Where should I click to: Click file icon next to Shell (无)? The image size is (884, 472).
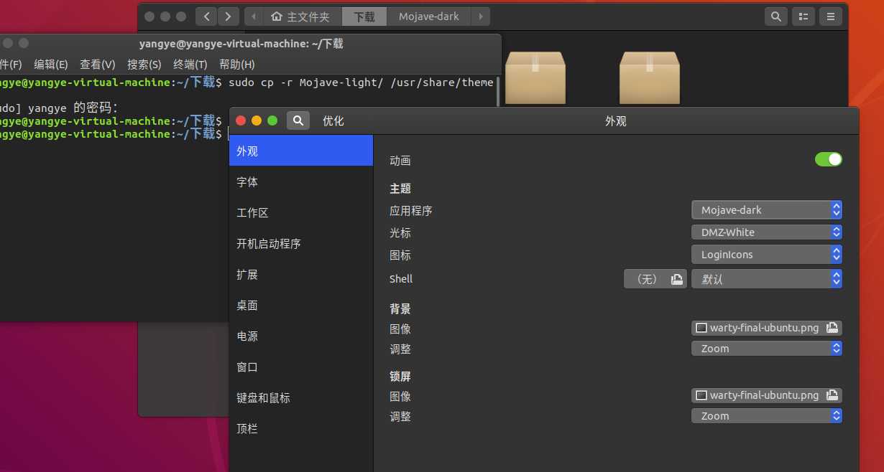coord(676,279)
